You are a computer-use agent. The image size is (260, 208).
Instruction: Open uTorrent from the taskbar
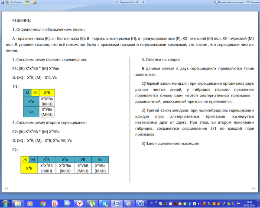point(92,203)
